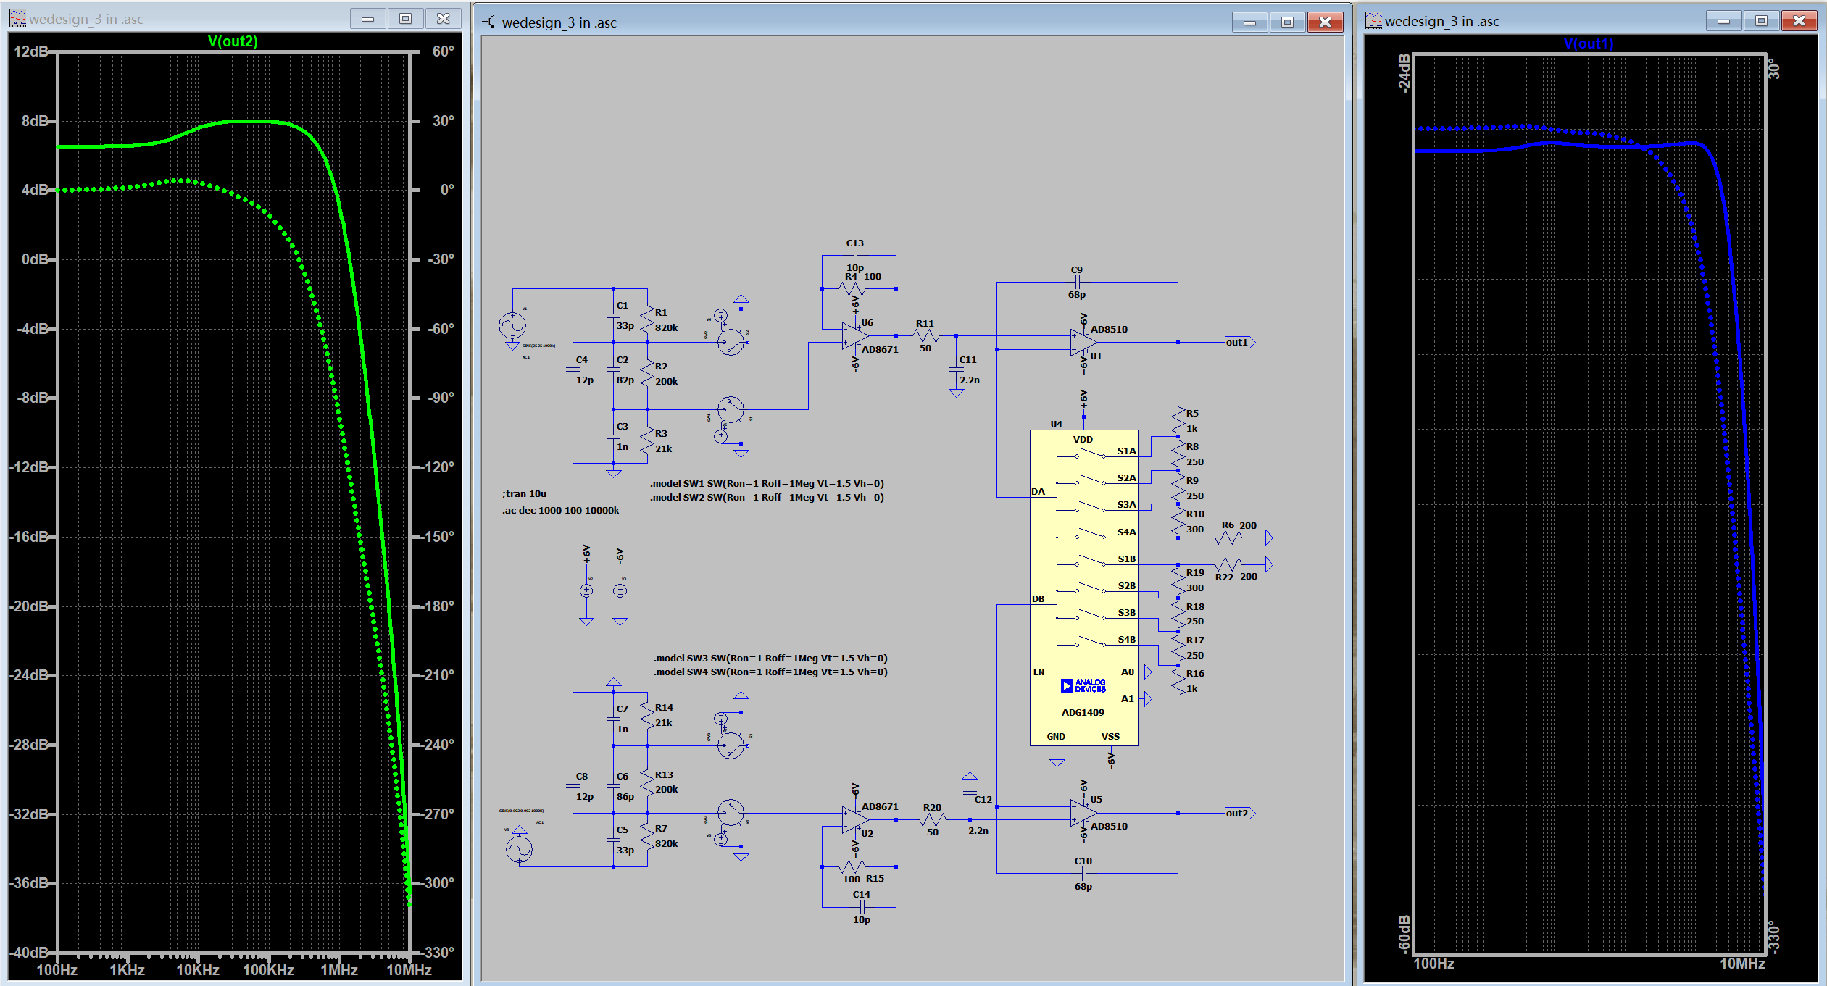
Task: Select the U5 AD8510 op-amp symbol
Action: [1083, 813]
